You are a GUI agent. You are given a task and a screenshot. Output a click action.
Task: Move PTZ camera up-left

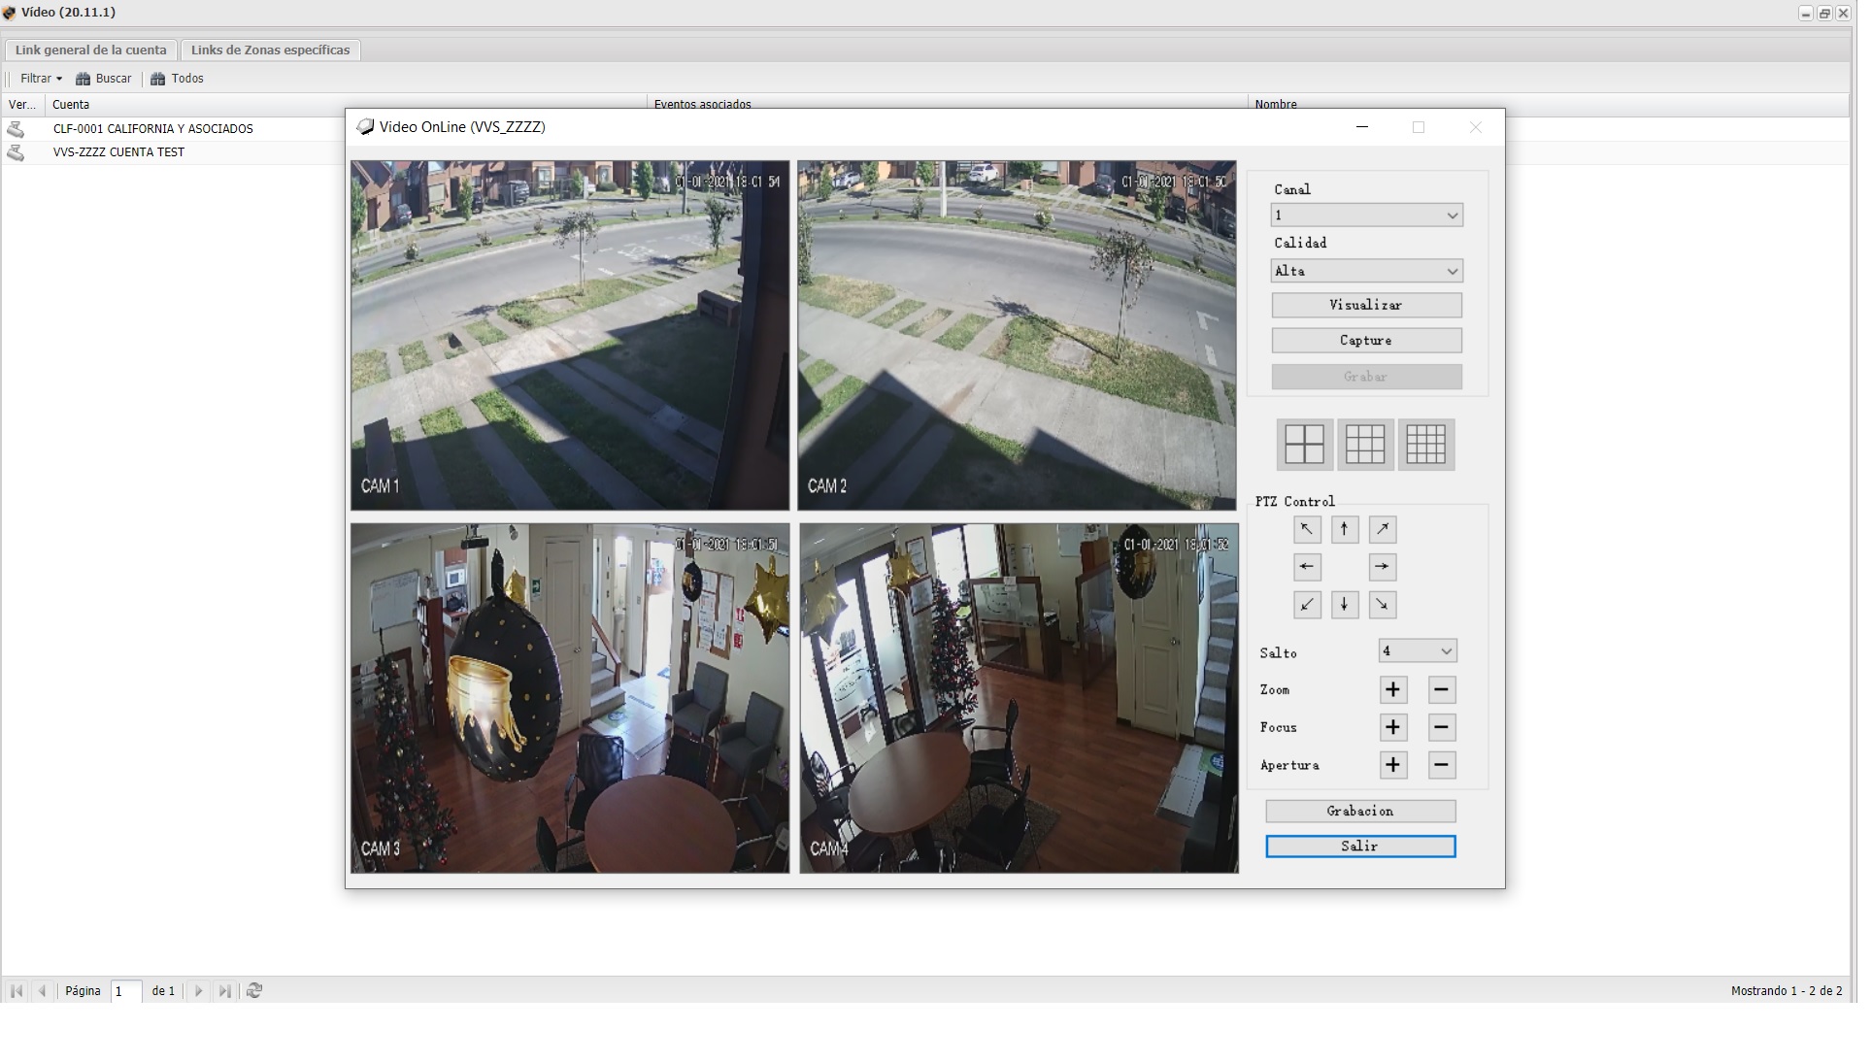click(x=1307, y=529)
